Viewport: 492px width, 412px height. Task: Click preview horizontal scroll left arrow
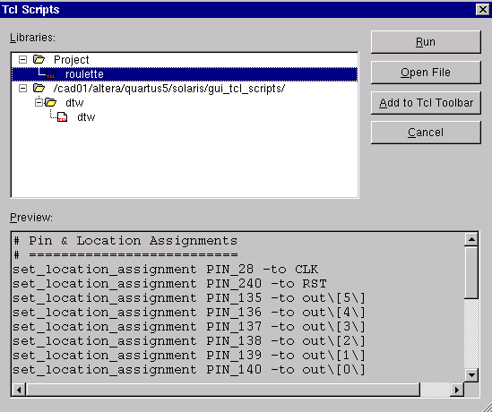[x=19, y=390]
